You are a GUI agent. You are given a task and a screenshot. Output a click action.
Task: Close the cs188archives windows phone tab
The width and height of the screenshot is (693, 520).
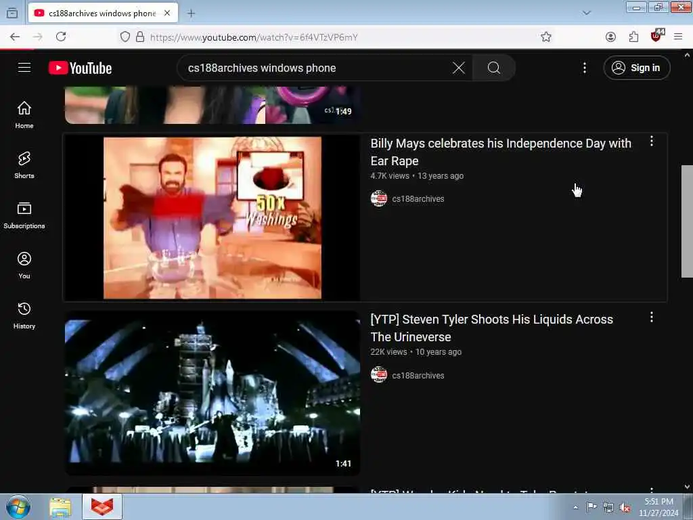coord(167,14)
